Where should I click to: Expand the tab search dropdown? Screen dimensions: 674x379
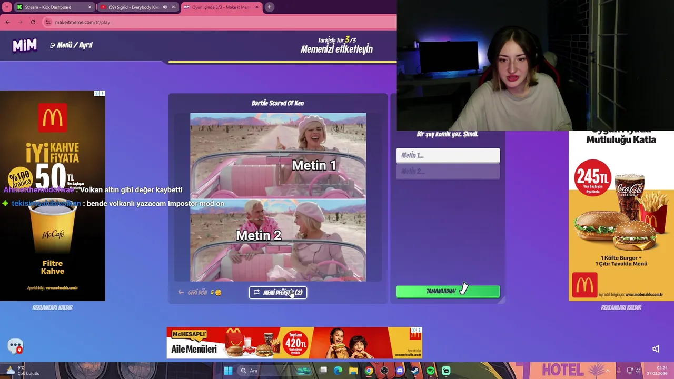(7, 7)
